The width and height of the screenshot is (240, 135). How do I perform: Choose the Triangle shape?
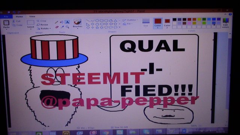[115, 21]
